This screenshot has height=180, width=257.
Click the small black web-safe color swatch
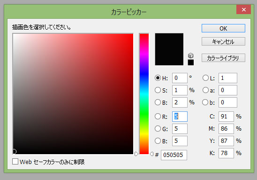pyautogui.click(x=190, y=63)
